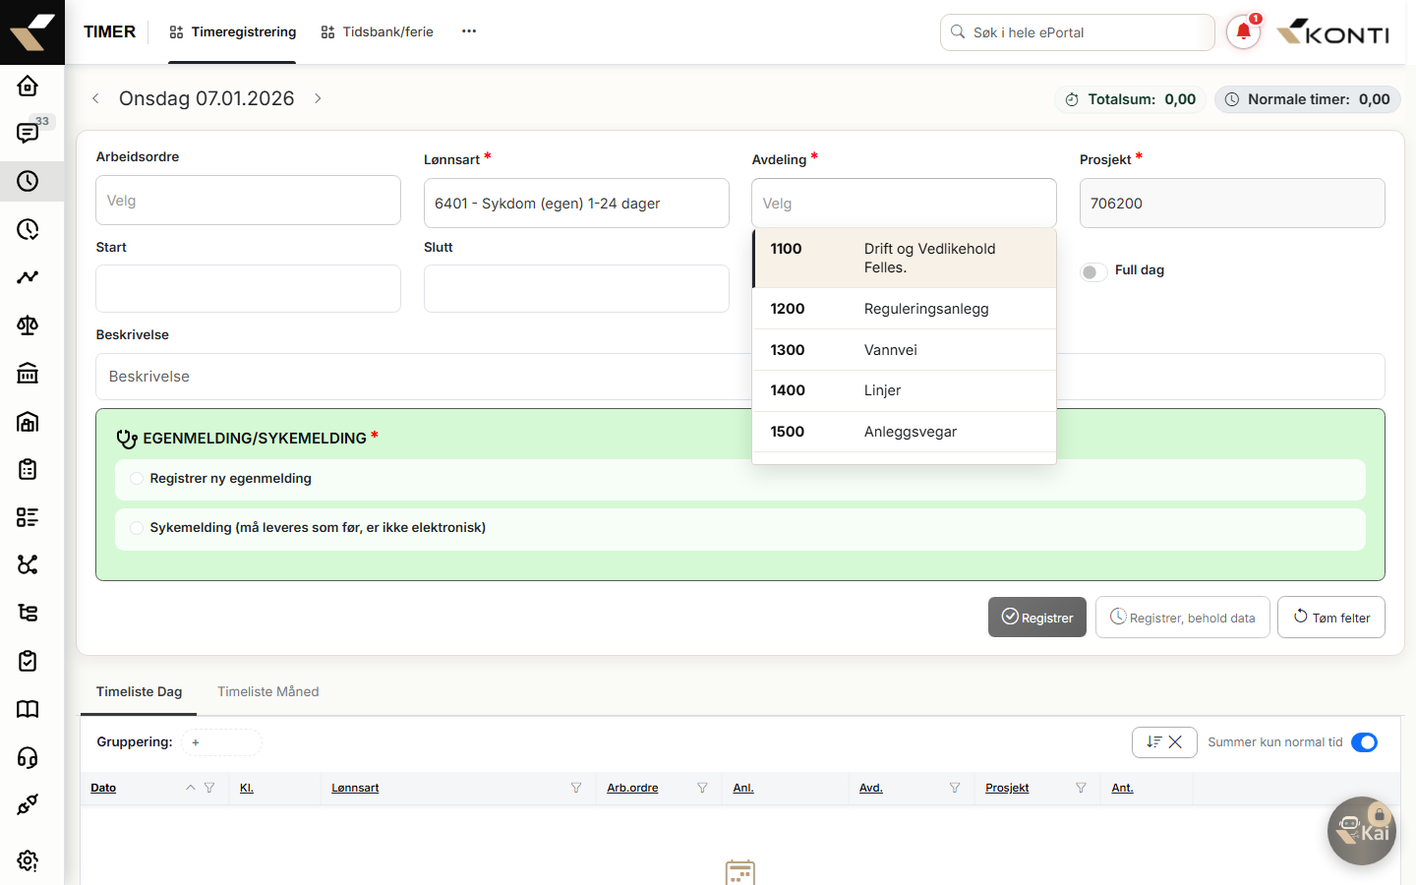Viewport: 1416px width, 885px height.
Task: Open the clipboard list icon in sidebar
Action: [28, 469]
